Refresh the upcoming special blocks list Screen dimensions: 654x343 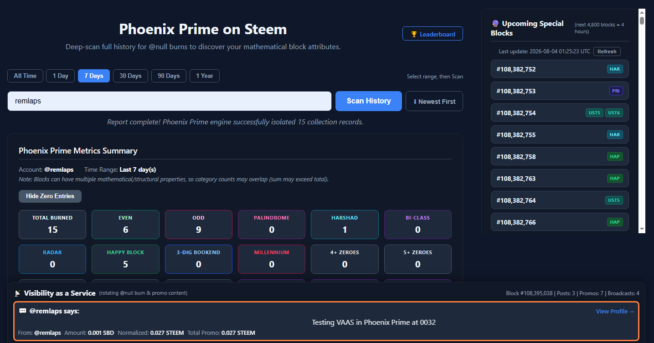(x=607, y=51)
